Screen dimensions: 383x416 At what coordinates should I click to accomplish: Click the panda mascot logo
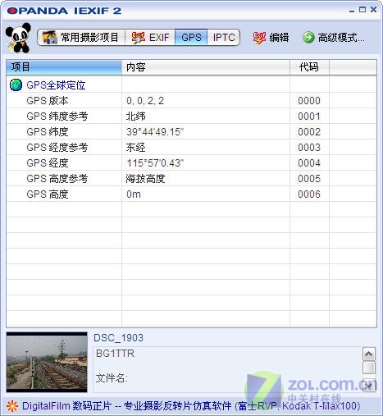(18, 38)
